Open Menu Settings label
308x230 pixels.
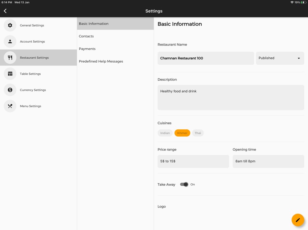(30, 106)
